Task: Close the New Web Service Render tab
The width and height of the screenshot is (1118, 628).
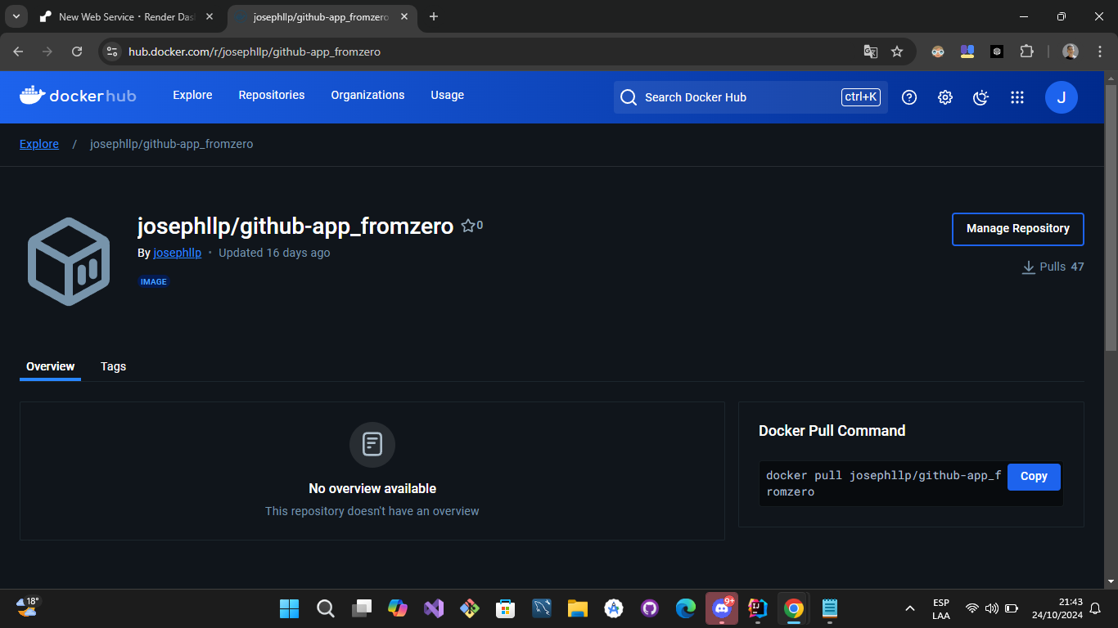Action: point(210,16)
